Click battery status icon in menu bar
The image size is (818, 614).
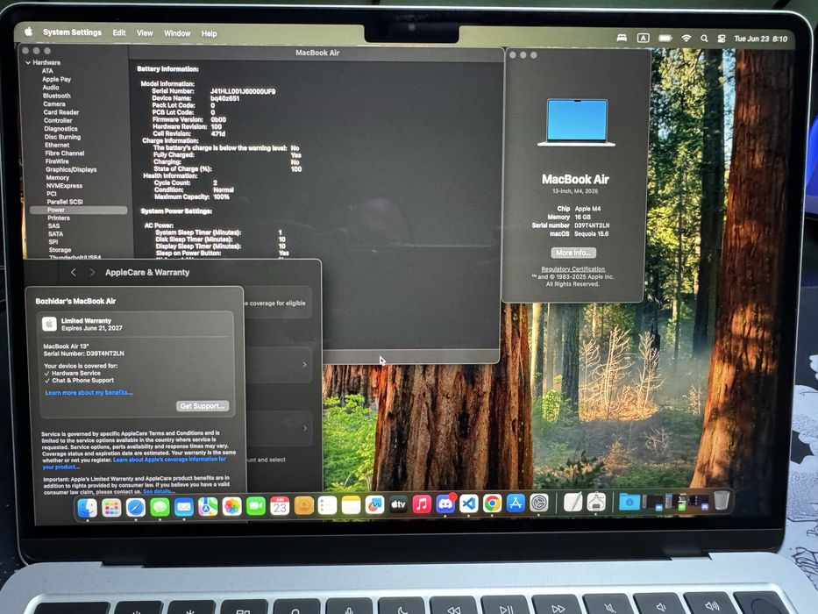pyautogui.click(x=665, y=38)
